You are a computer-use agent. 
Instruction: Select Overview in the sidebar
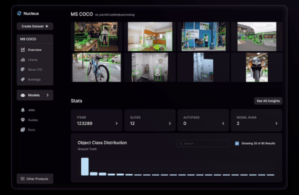(34, 50)
